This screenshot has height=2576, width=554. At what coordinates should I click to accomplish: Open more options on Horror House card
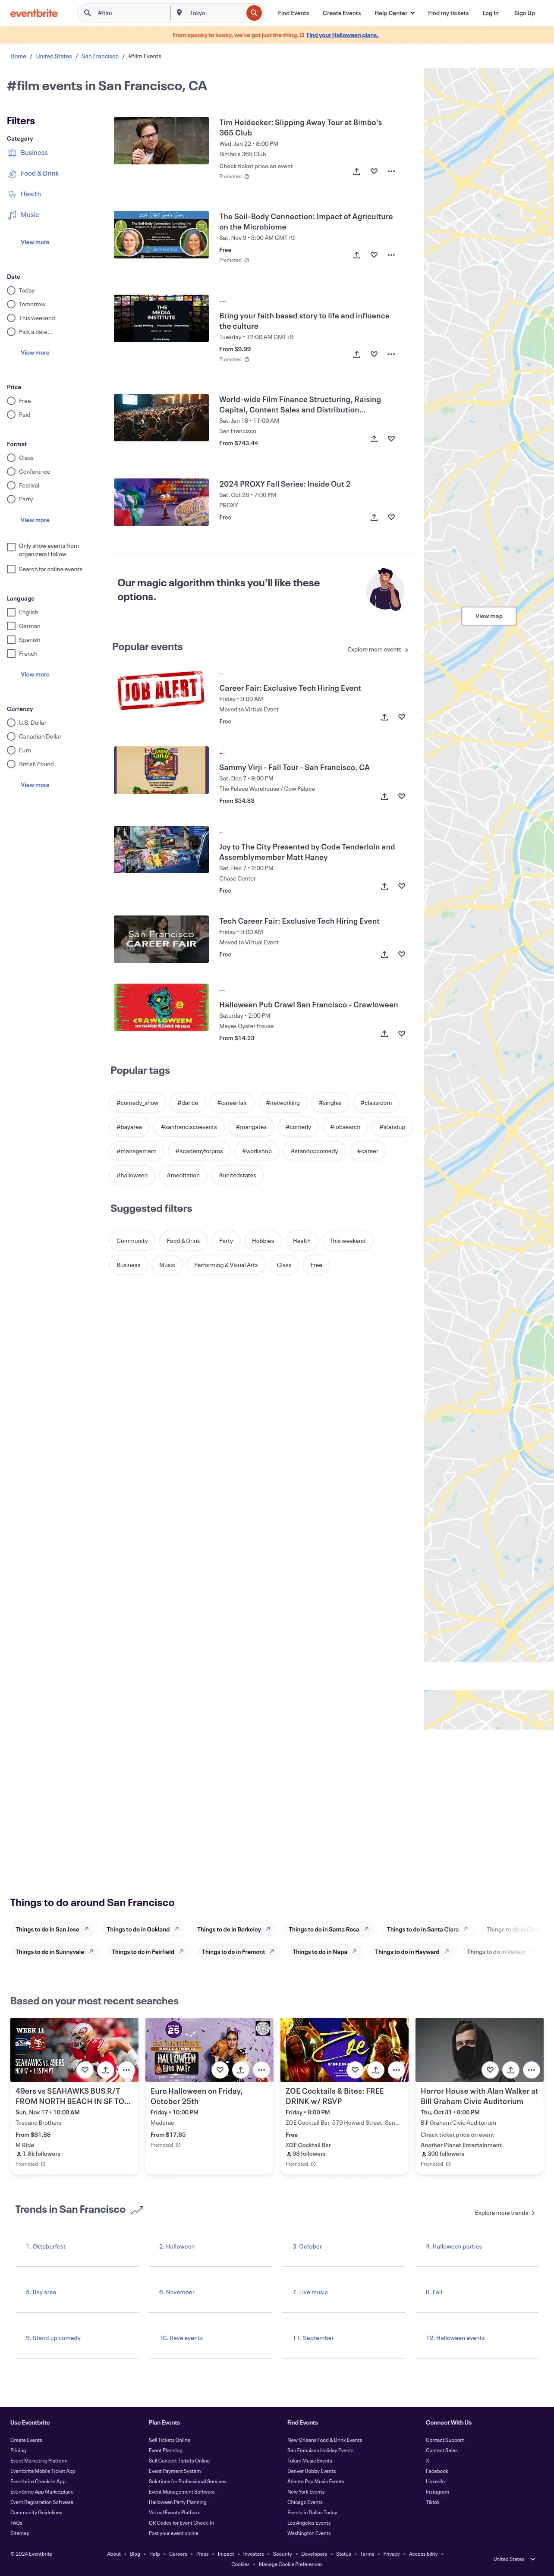(531, 2070)
